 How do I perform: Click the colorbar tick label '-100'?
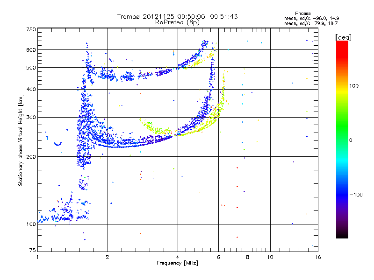(356, 195)
